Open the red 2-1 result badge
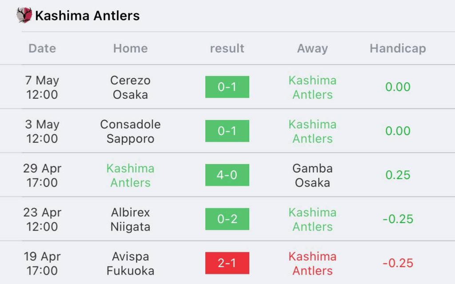The image size is (455, 284). pyautogui.click(x=227, y=263)
